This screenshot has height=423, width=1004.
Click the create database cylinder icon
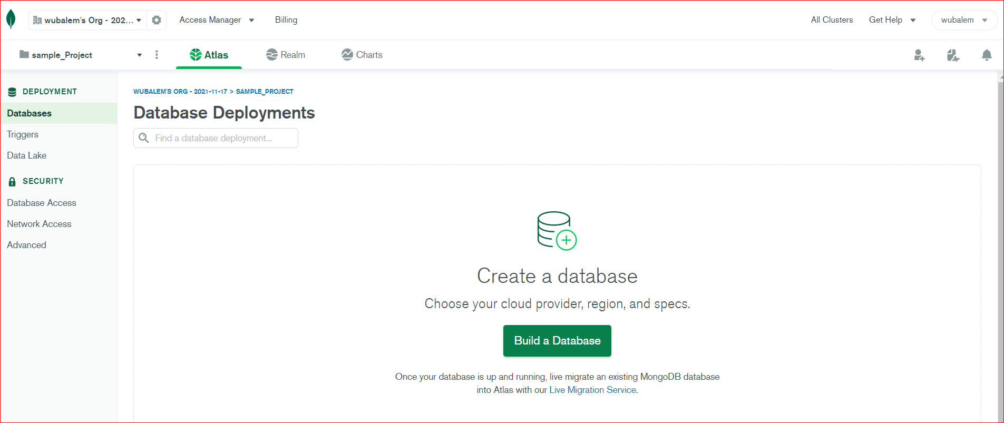coord(557,230)
